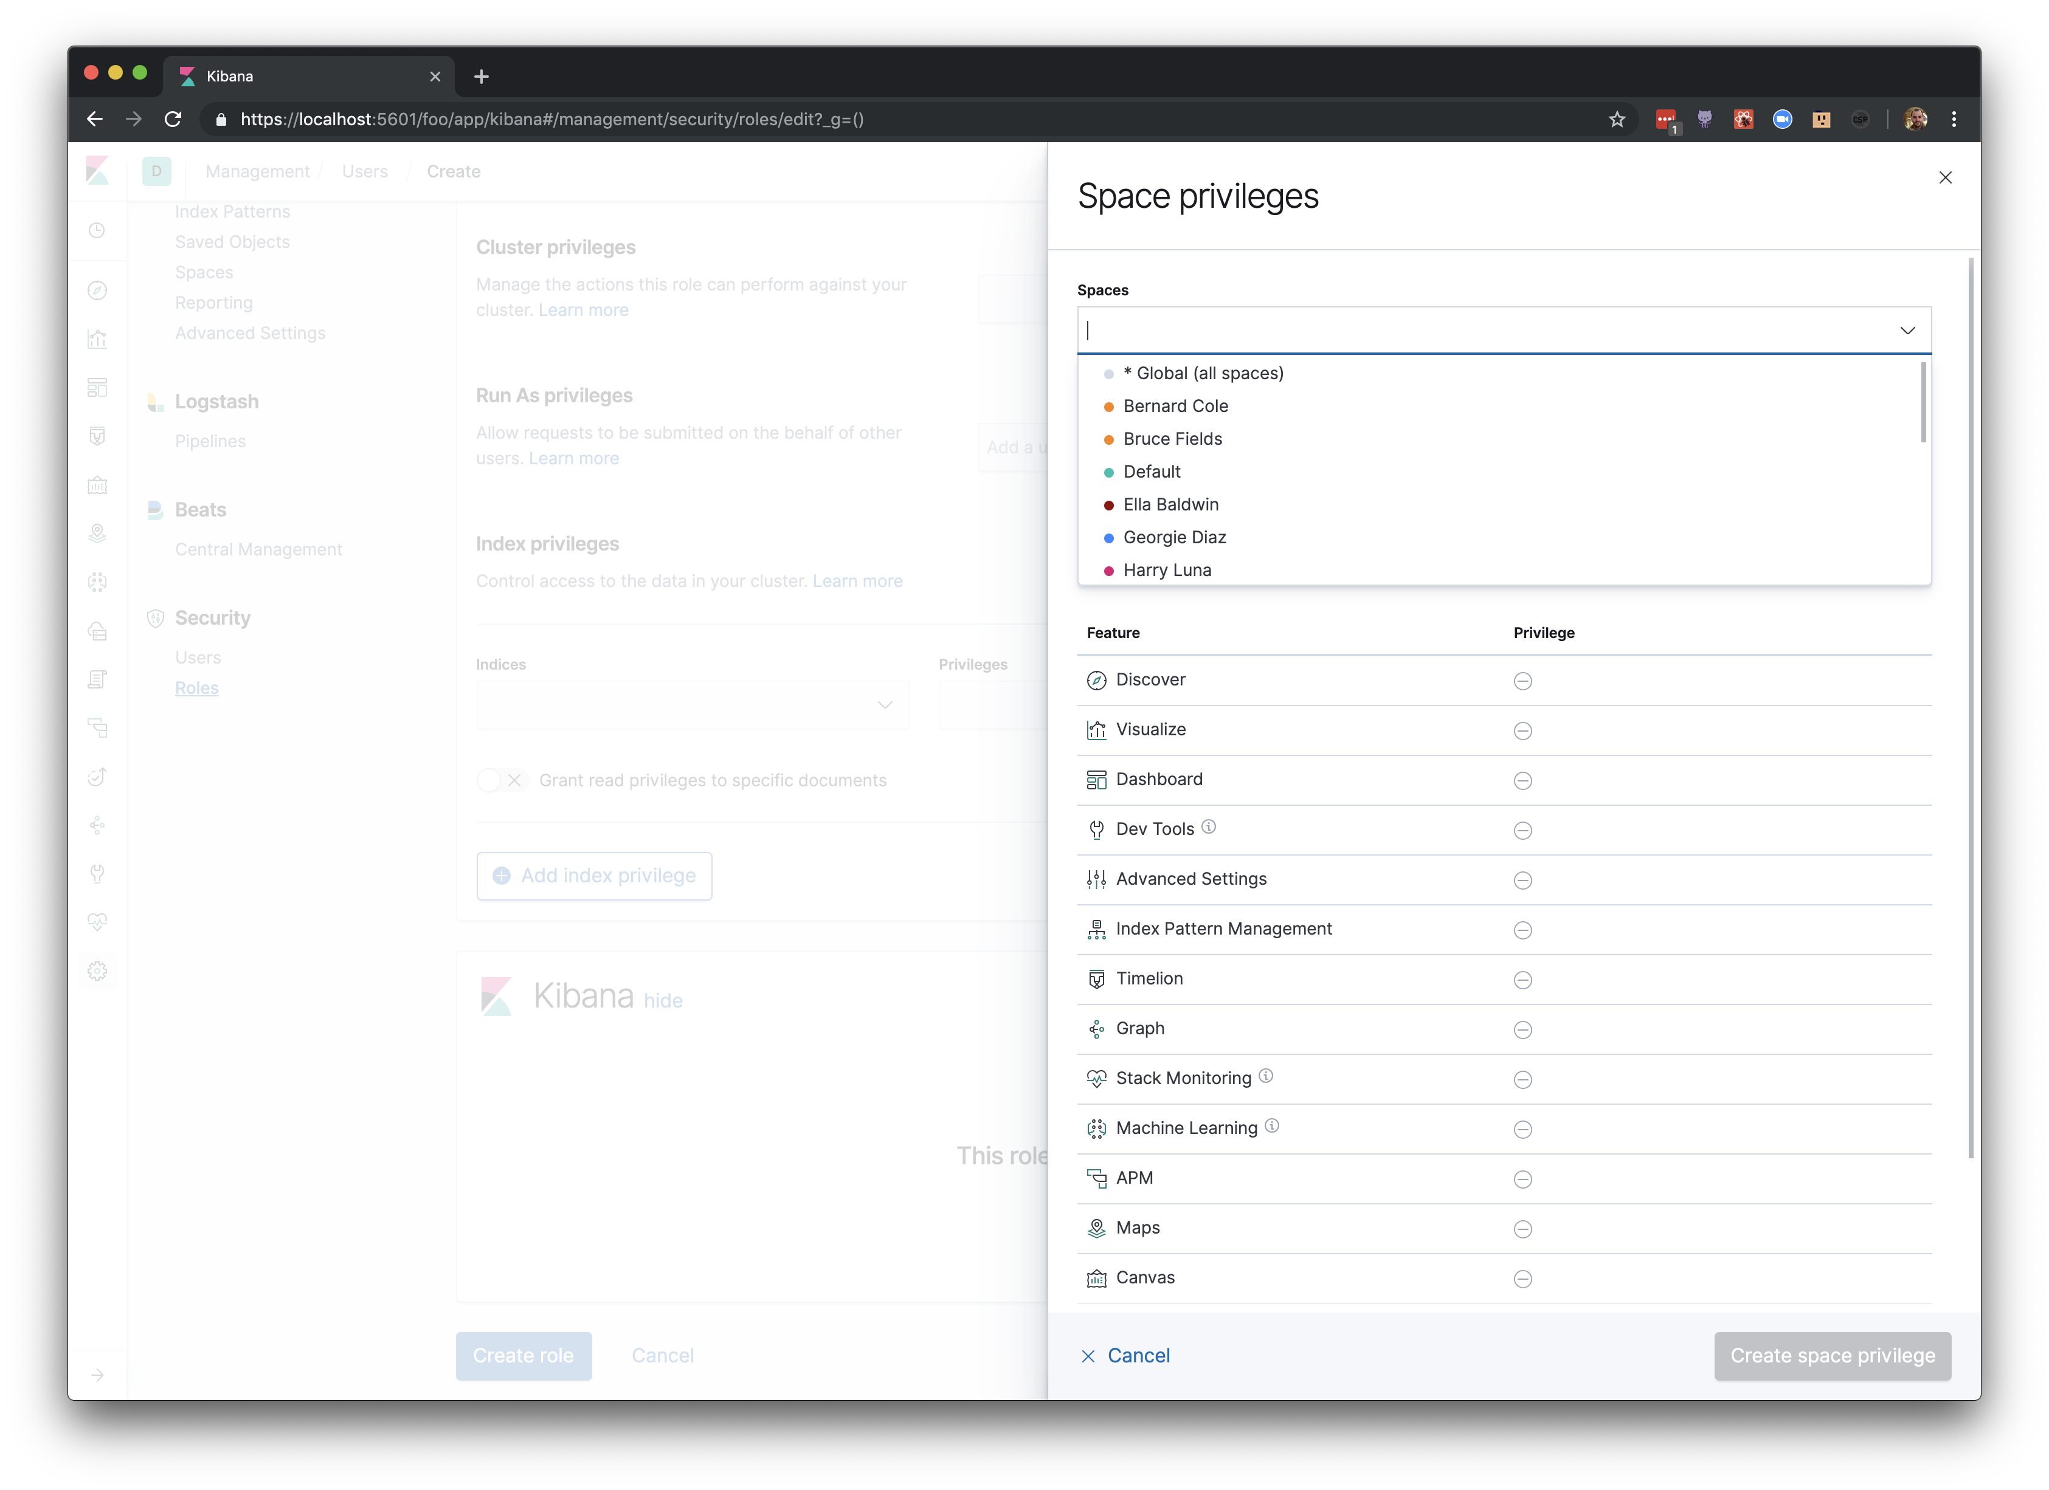
Task: Click the Dev Tools wrench icon
Action: 1096,829
